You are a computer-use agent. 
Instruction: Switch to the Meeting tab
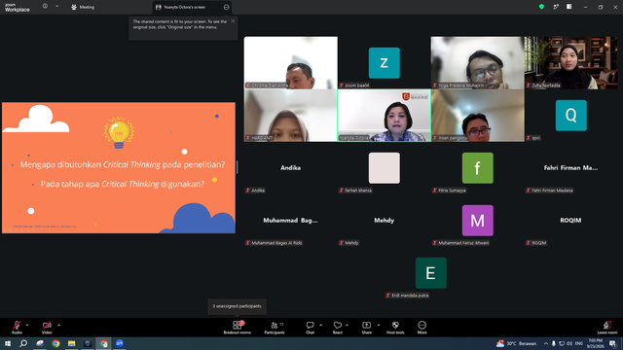pyautogui.click(x=83, y=7)
